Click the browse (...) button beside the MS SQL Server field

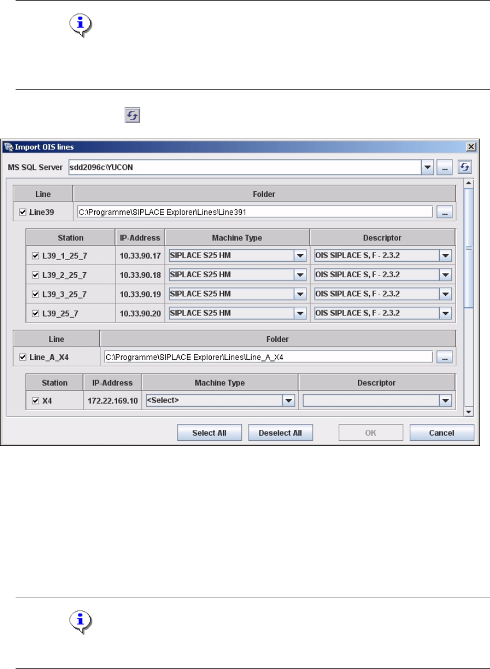pos(444,168)
